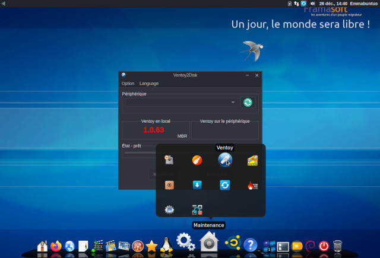
Task: Open the blue gear settings icon in popup
Action: tap(169, 209)
